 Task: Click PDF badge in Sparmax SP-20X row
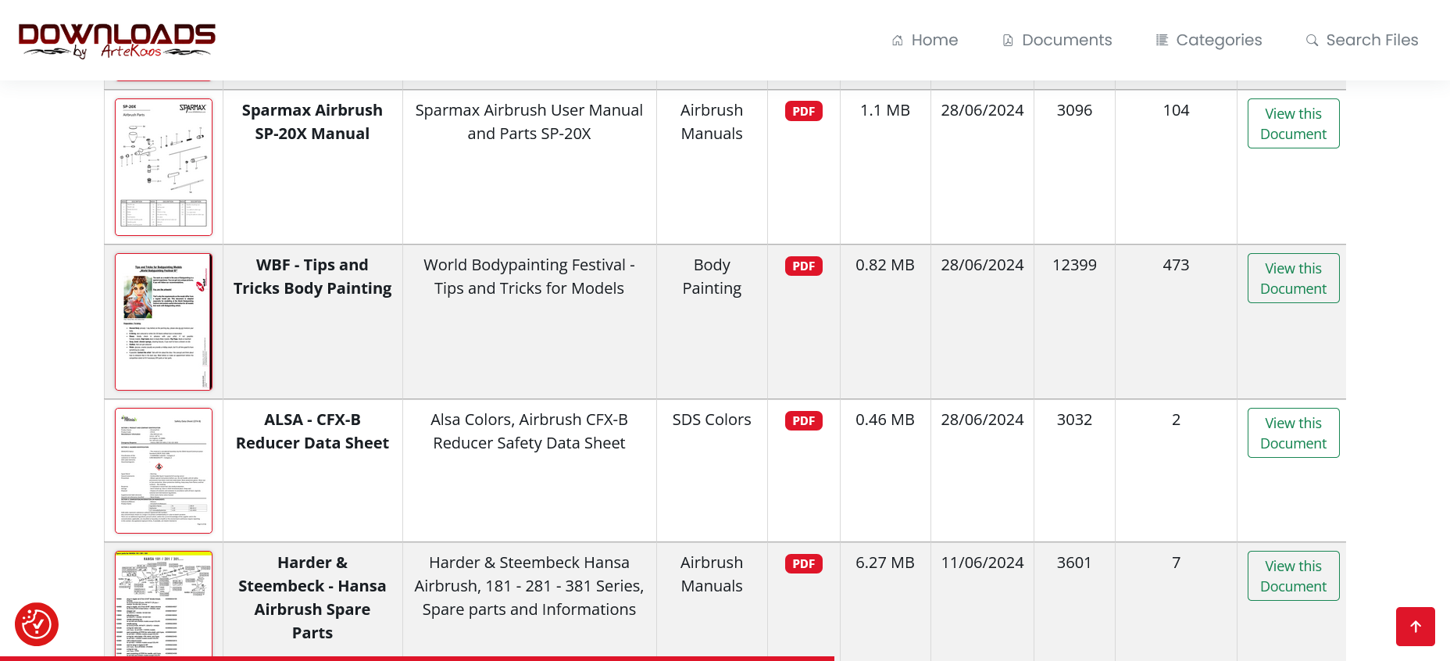point(804,111)
